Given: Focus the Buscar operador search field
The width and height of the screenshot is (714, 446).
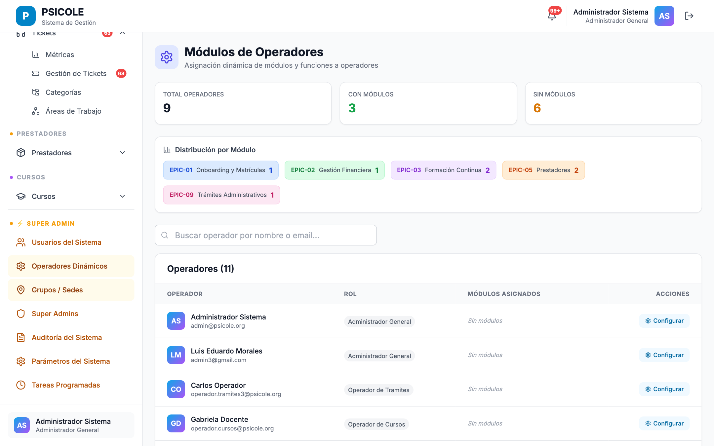Looking at the screenshot, I should pos(266,235).
